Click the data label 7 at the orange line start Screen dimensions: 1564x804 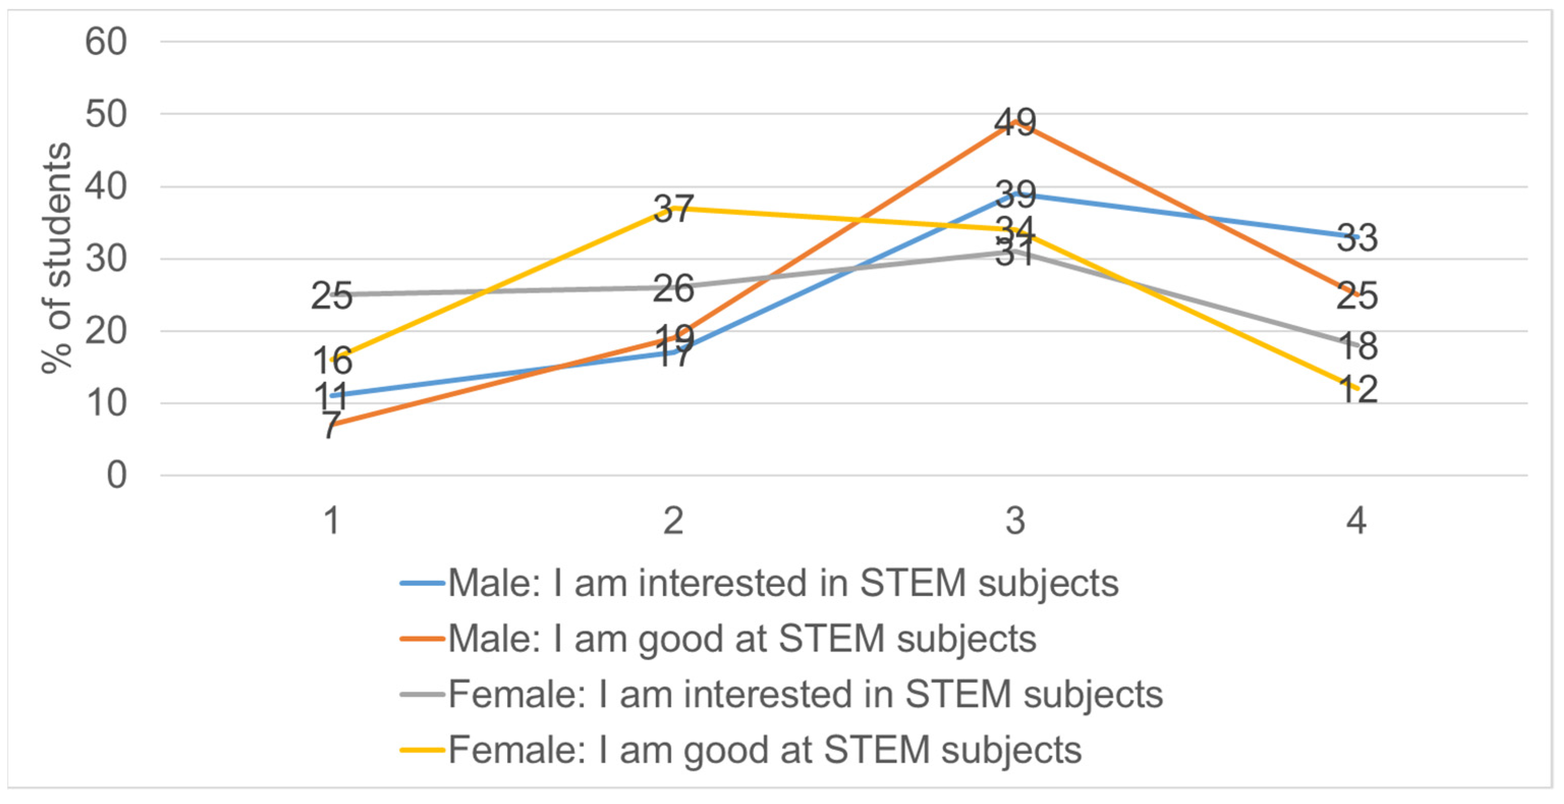[x=331, y=425]
